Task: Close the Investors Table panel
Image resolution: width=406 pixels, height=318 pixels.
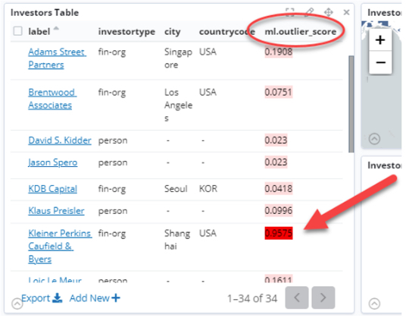Action: click(346, 12)
